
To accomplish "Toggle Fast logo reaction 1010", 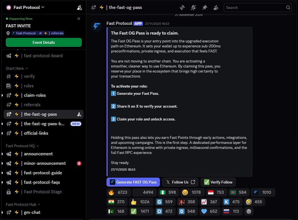I will pyautogui.click(x=263, y=192).
